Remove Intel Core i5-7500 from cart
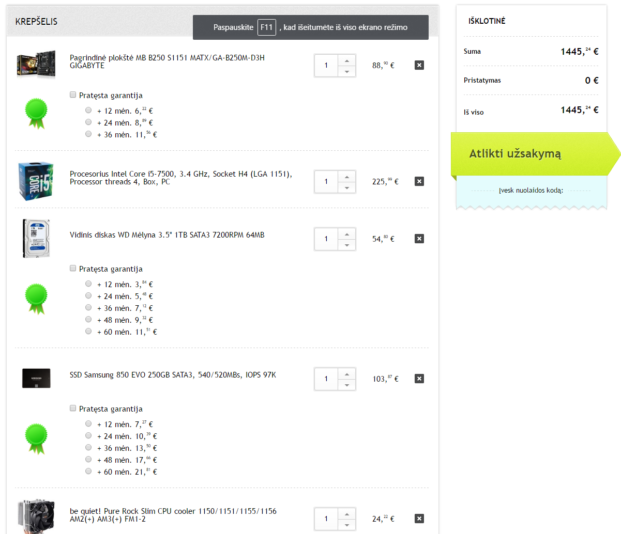The width and height of the screenshot is (621, 534). click(x=419, y=181)
